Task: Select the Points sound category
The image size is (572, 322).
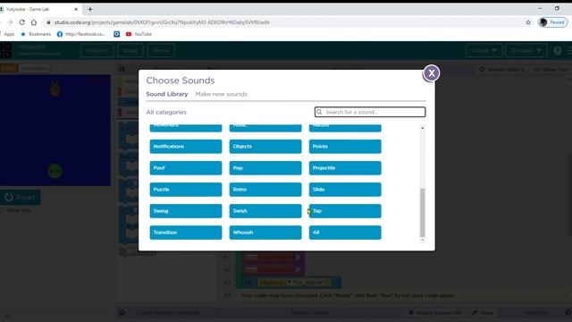Action: (x=345, y=147)
